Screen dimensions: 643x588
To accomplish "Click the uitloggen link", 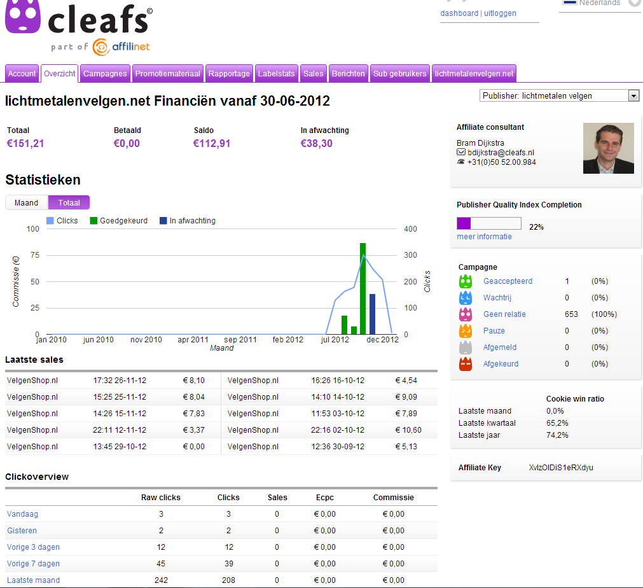I will [x=500, y=13].
